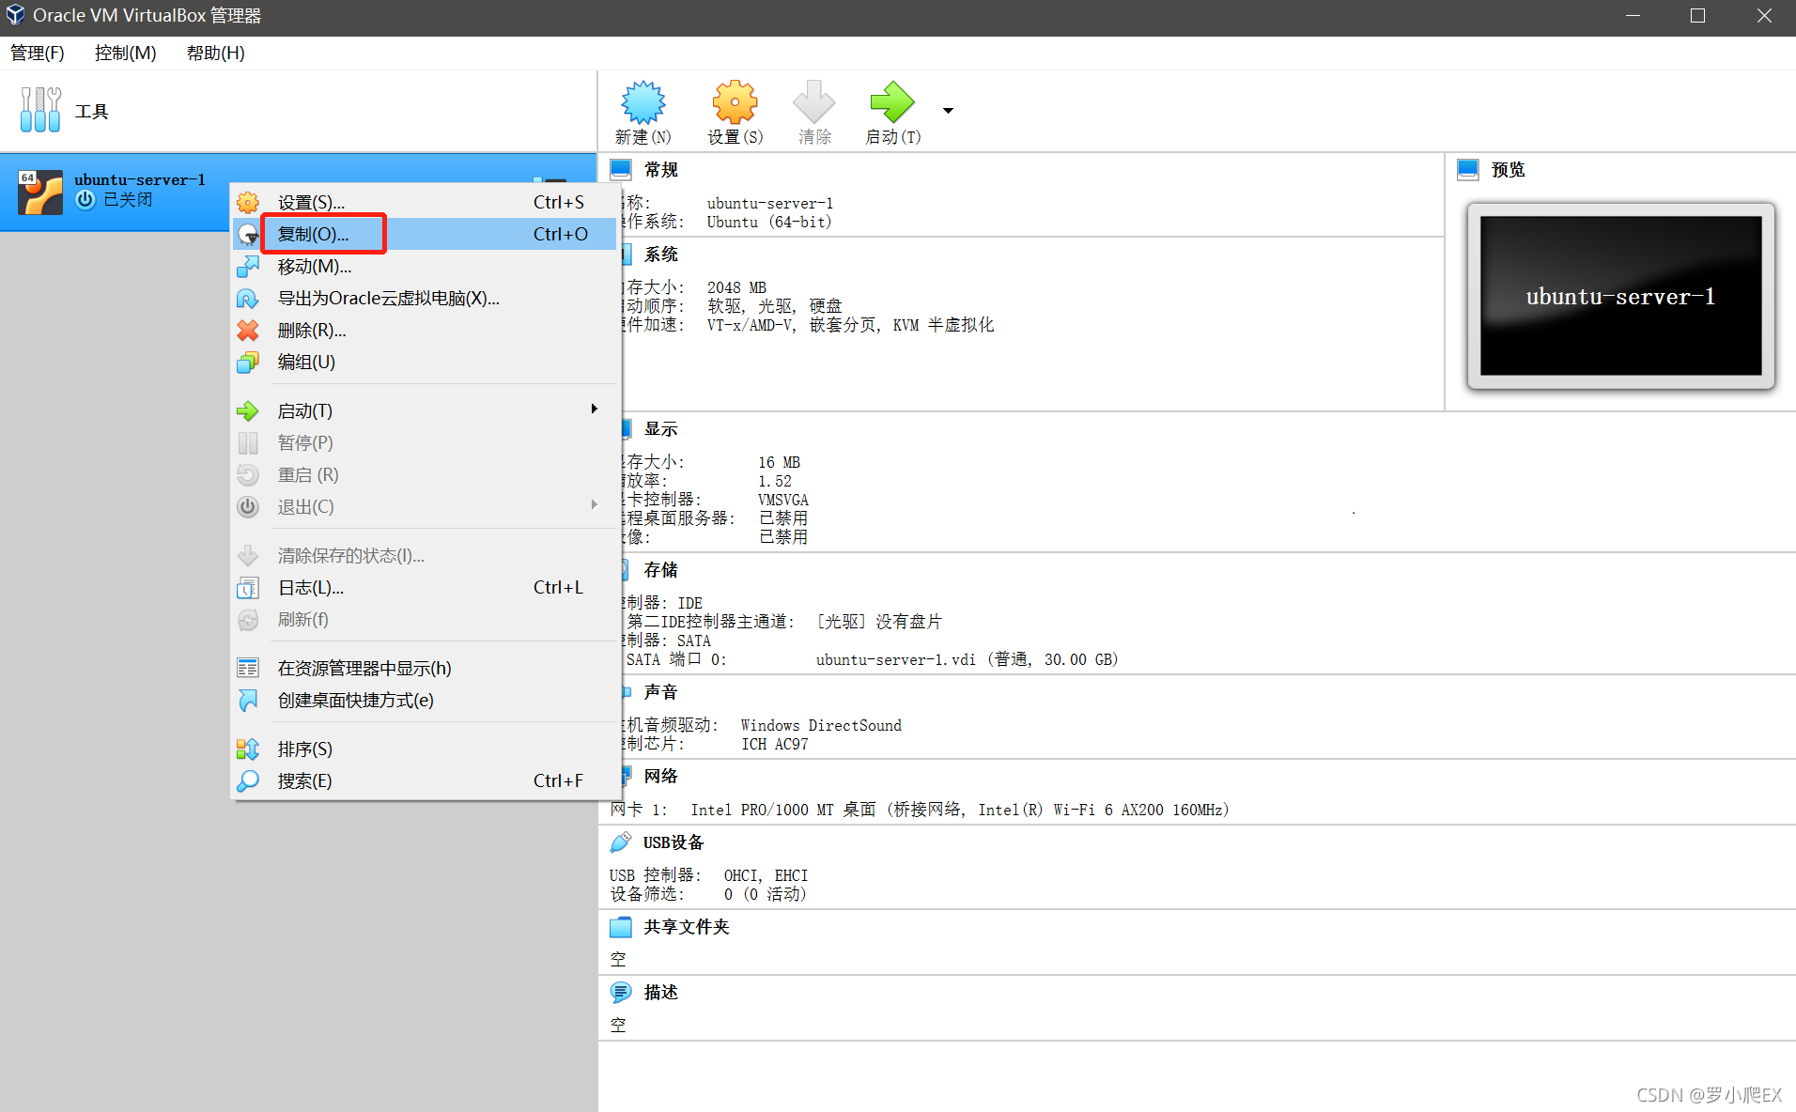The height and width of the screenshot is (1112, 1796).
Task: Click the 共享文件夹 section heading
Action: click(687, 927)
